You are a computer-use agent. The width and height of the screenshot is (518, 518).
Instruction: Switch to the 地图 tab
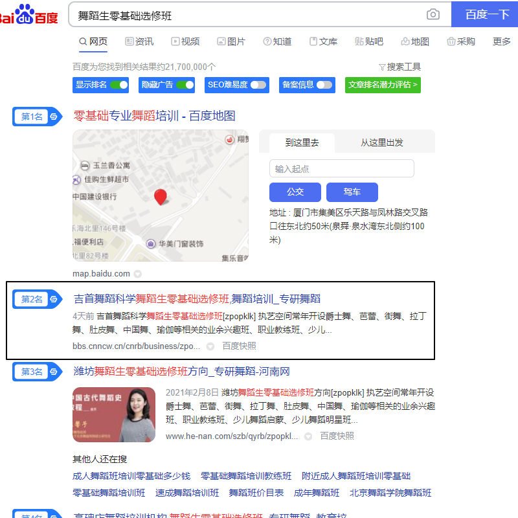[x=415, y=41]
